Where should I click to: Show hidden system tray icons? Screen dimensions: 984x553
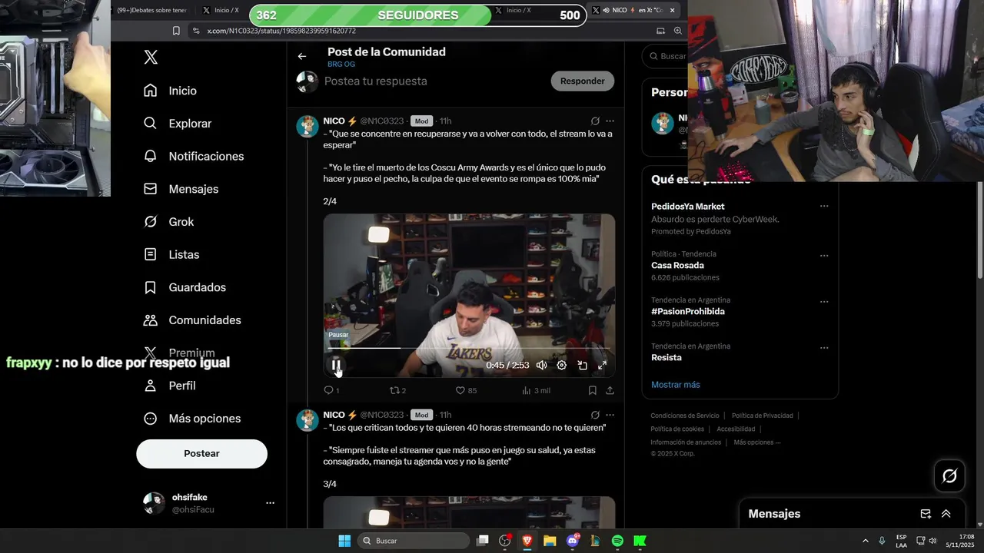pyautogui.click(x=865, y=541)
